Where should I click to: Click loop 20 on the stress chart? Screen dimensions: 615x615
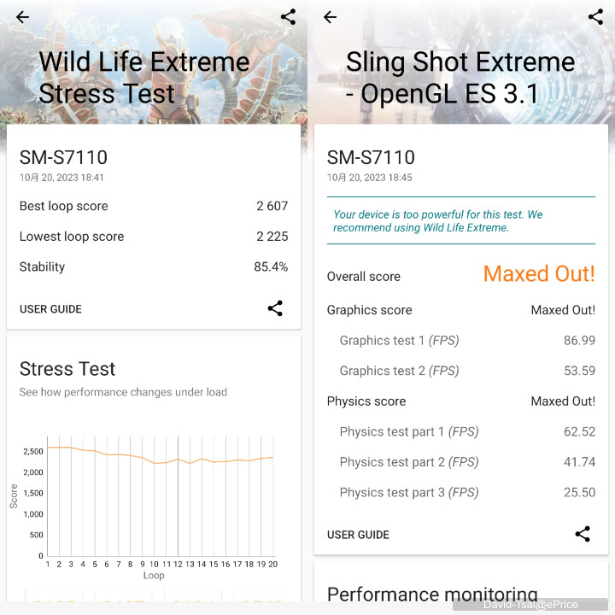tap(273, 564)
